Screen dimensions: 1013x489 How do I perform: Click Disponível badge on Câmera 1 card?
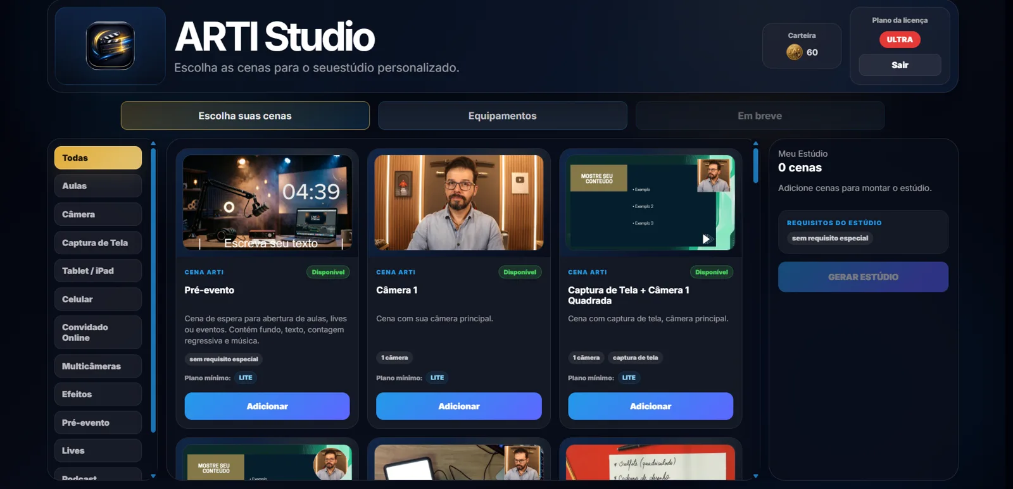pyautogui.click(x=520, y=272)
